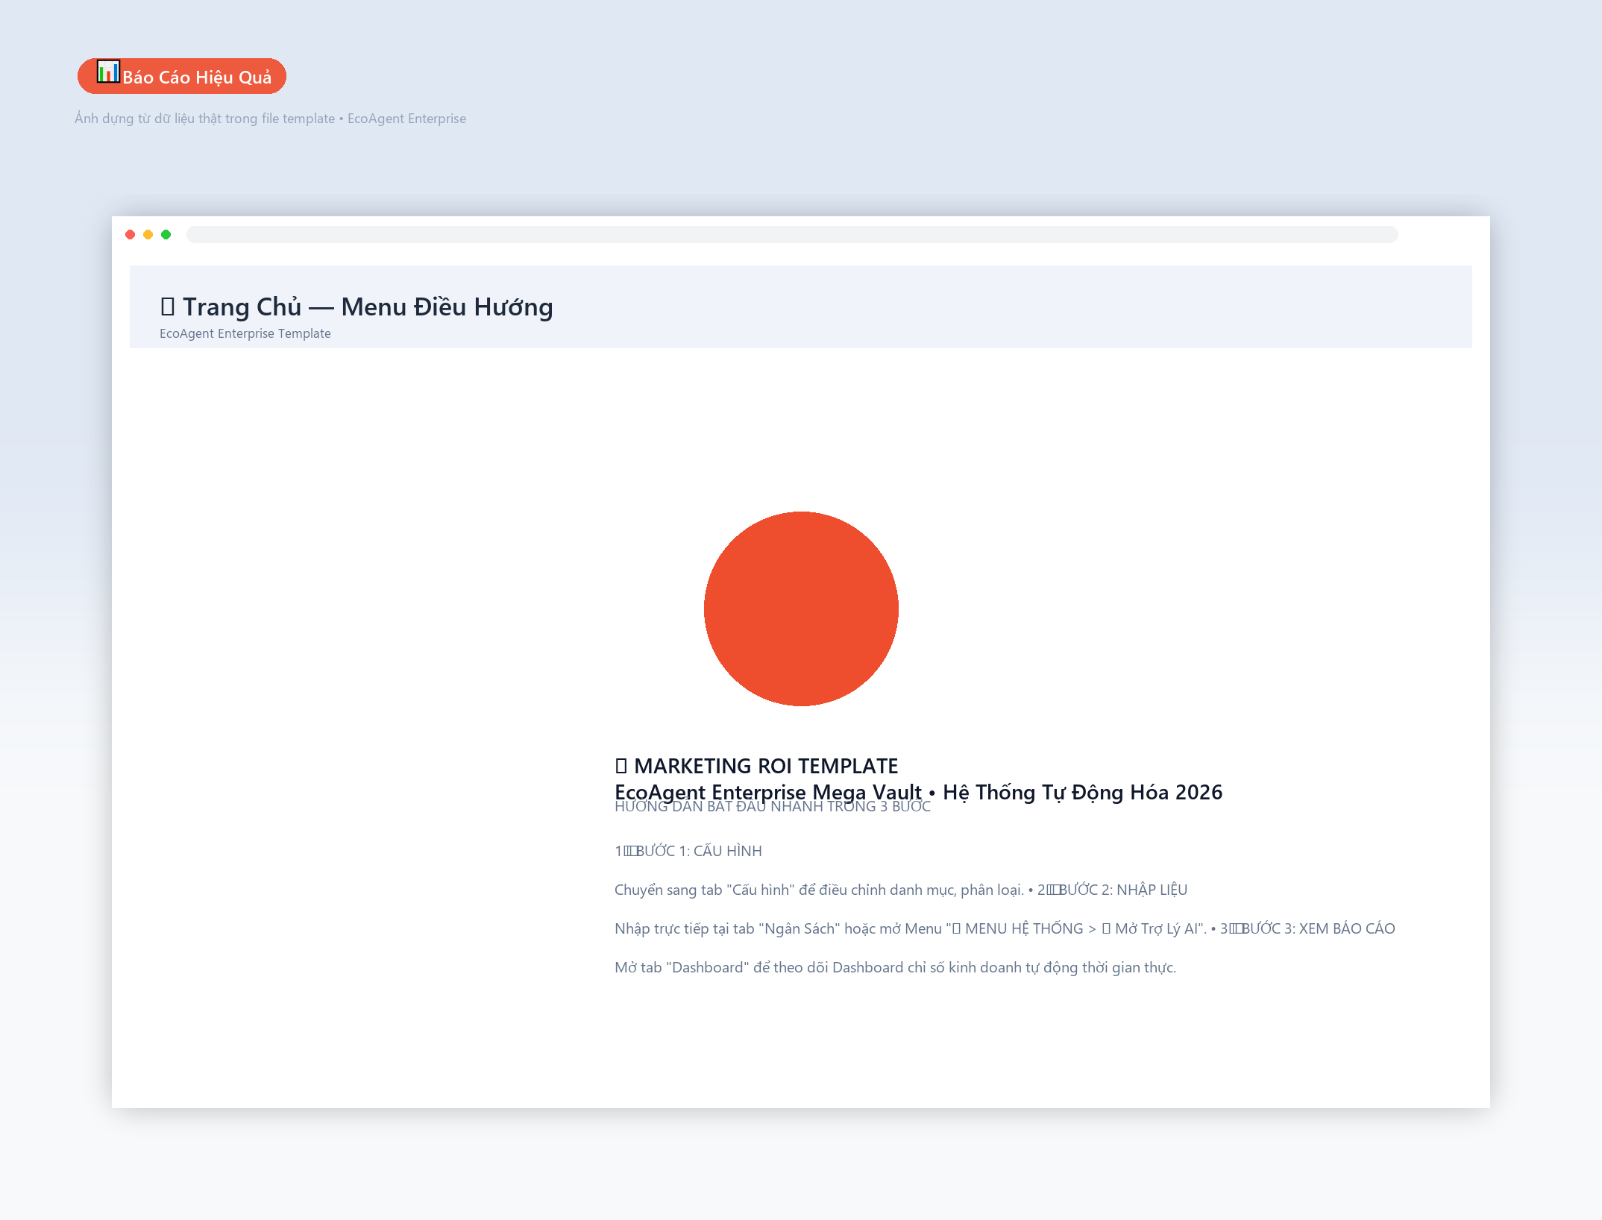Click the caption "Ảnh dựng từ dữ liệu thật"
1602x1220 pixels.
pyautogui.click(x=270, y=119)
